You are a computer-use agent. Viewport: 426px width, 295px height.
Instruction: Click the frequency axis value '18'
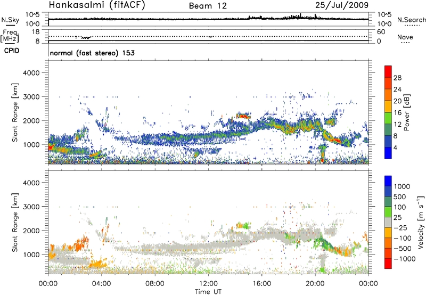[x=36, y=32]
